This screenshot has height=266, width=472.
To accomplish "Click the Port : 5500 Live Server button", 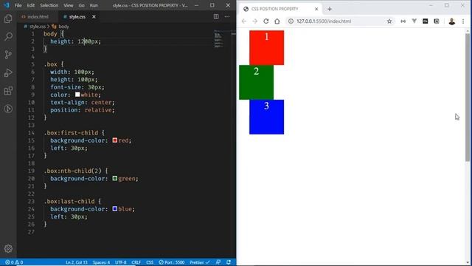I will point(172,262).
